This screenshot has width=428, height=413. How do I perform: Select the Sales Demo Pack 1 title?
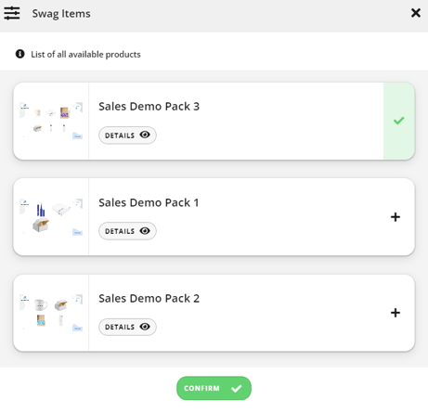149,202
